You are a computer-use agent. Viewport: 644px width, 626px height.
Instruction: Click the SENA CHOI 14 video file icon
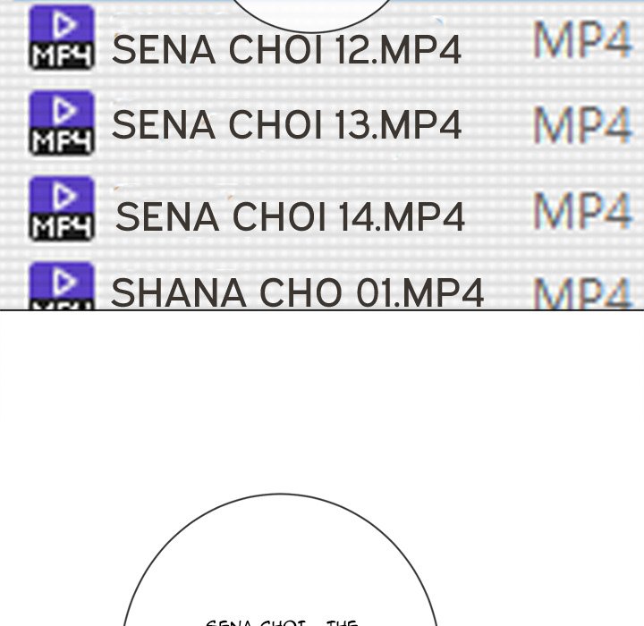61,208
